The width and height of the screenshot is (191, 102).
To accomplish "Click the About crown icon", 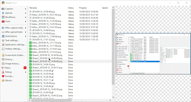I will coord(3,80).
